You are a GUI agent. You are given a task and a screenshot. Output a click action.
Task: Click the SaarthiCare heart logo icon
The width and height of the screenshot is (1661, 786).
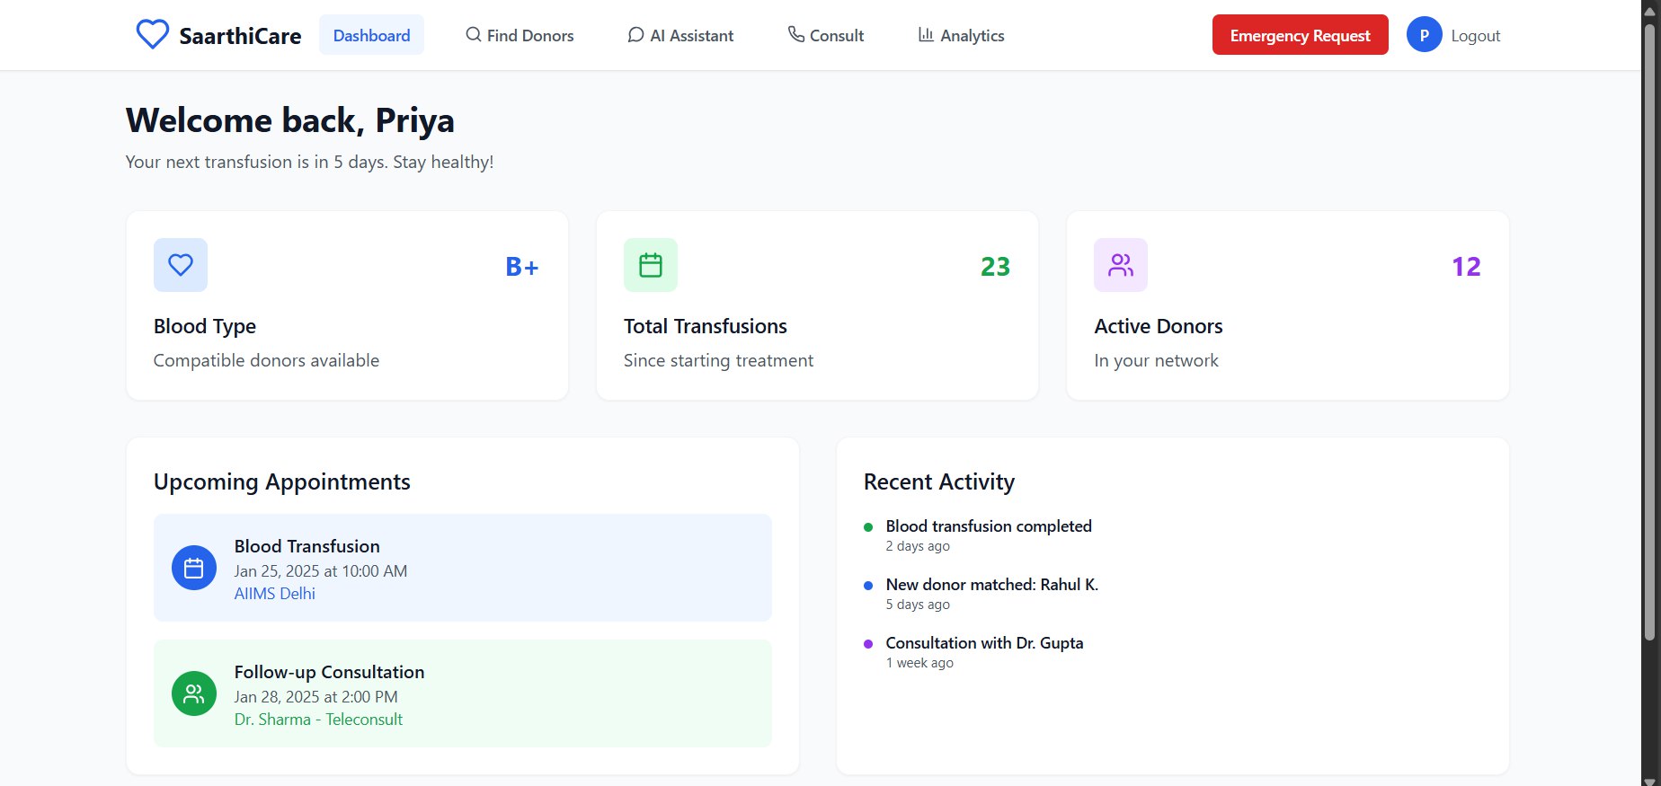pyautogui.click(x=152, y=35)
